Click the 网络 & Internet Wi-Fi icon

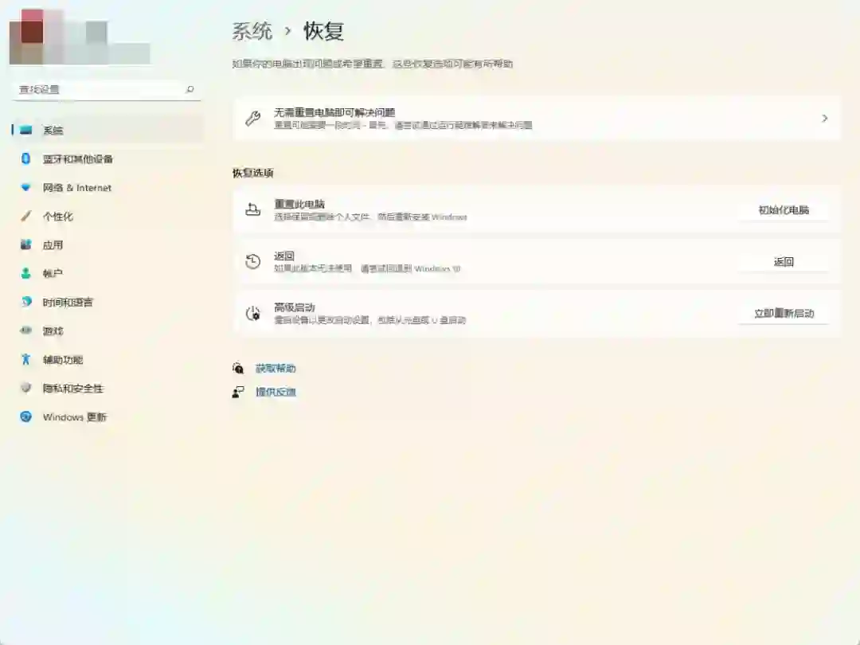pos(25,188)
